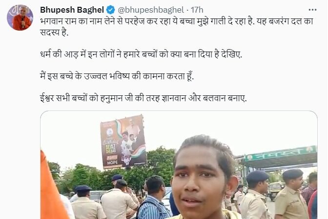Click the blue-capped officer at video's left
Image resolution: width=328 pixels, height=219 pixels.
87,202
